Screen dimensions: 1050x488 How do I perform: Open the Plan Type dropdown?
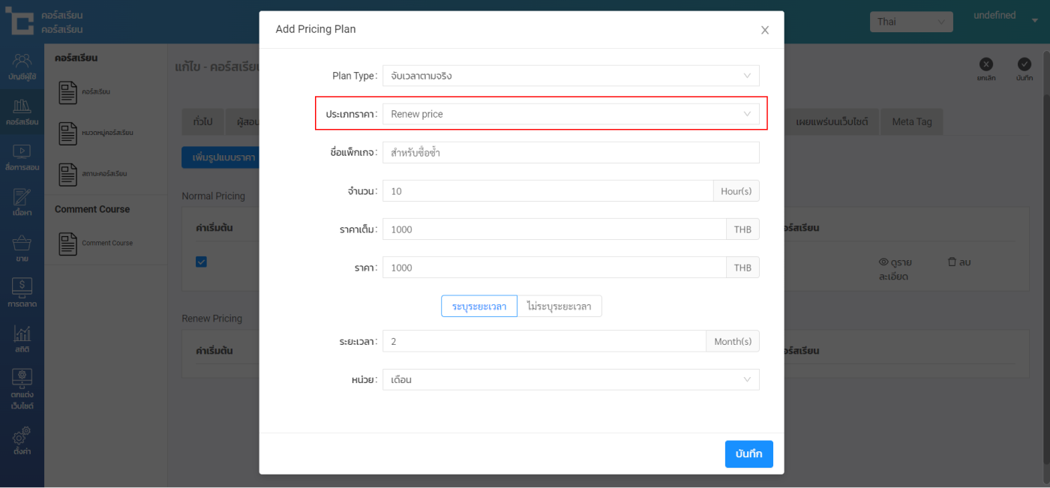[570, 76]
